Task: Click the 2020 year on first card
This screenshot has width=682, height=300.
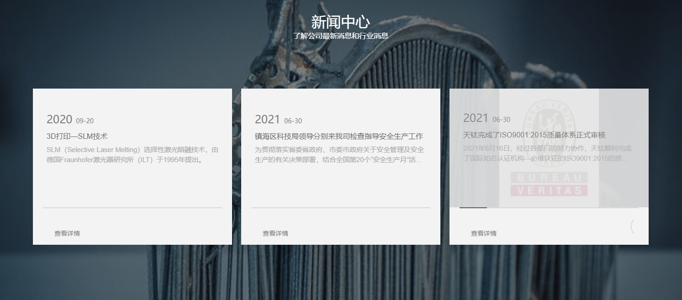Action: point(59,120)
